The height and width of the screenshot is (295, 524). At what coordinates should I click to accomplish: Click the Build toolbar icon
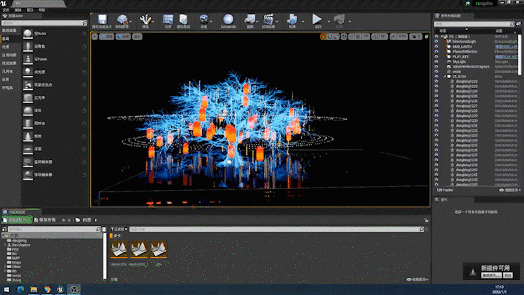pyautogui.click(x=292, y=19)
